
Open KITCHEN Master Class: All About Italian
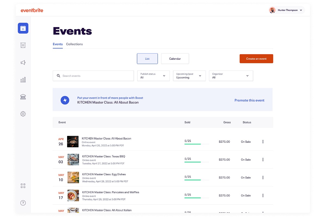click(x=107, y=210)
